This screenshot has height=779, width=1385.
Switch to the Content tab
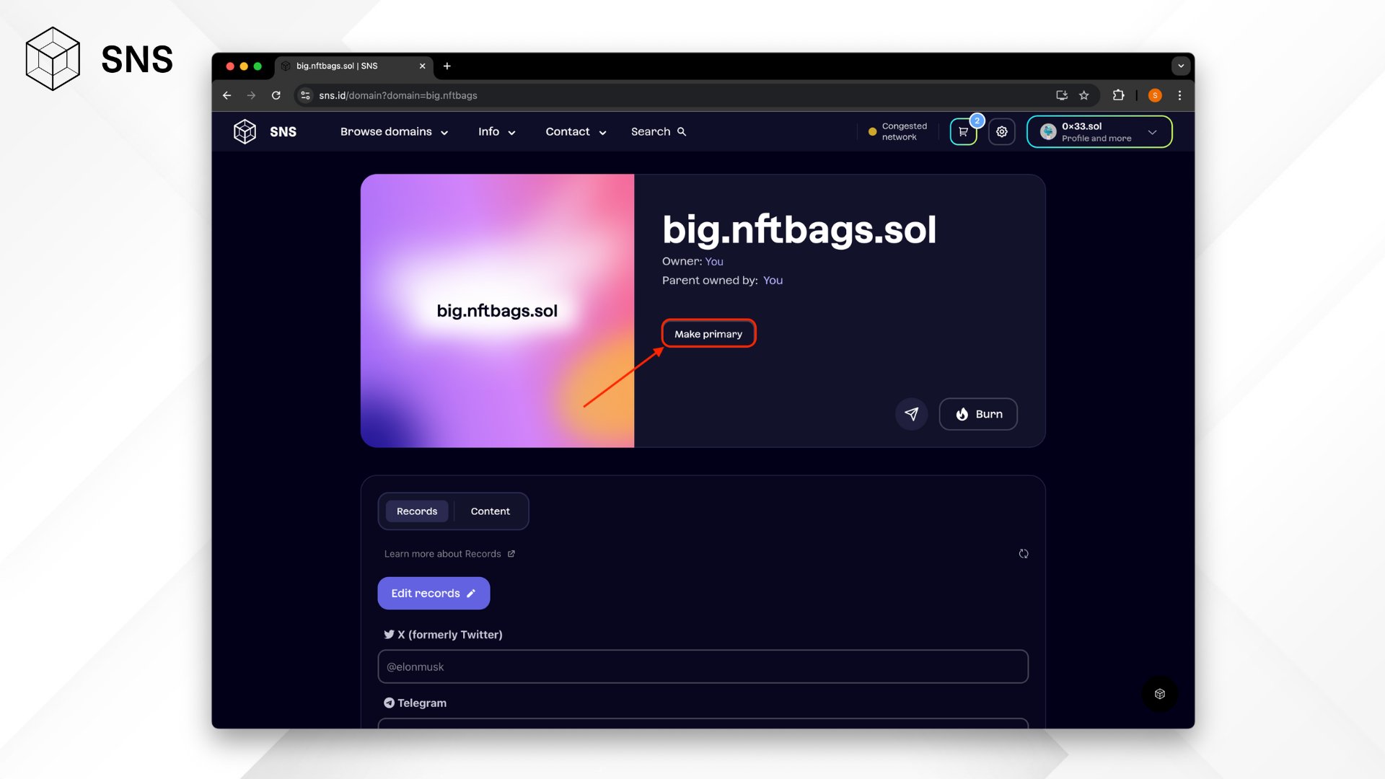coord(491,511)
